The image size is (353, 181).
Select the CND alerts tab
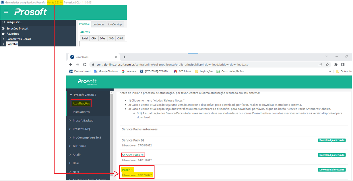(111, 38)
